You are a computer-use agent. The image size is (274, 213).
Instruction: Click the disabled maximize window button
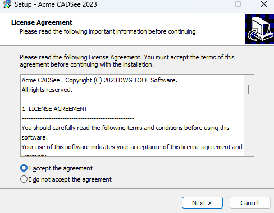pos(238,4)
